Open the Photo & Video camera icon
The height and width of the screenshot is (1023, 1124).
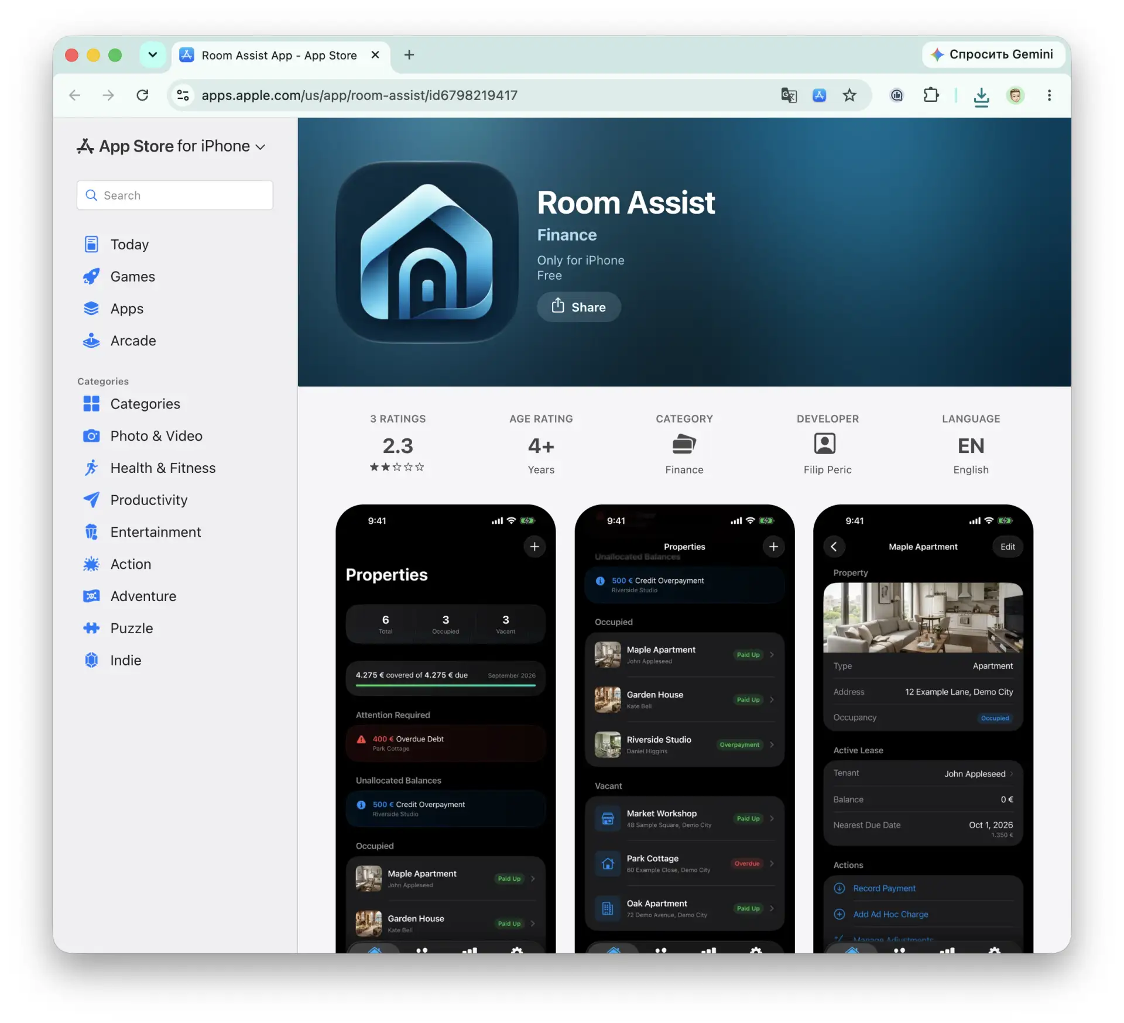[91, 436]
